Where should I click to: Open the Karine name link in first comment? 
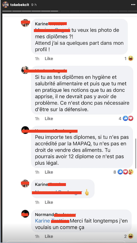(x=41, y=24)
